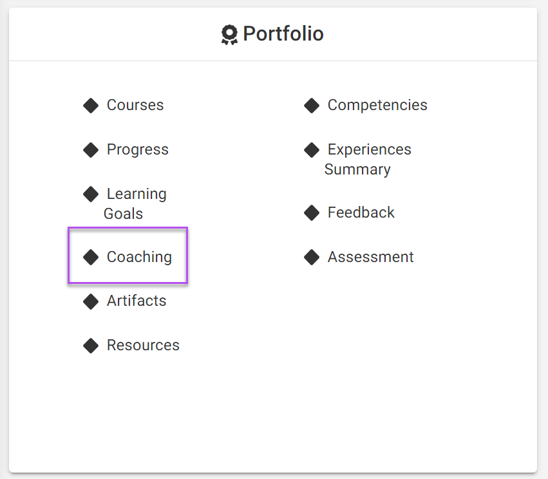This screenshot has width=548, height=479.
Task: Click the diamond bullet beside Courses
Action: tap(91, 106)
